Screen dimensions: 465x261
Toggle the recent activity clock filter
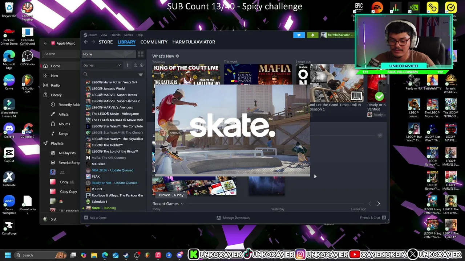click(x=135, y=65)
